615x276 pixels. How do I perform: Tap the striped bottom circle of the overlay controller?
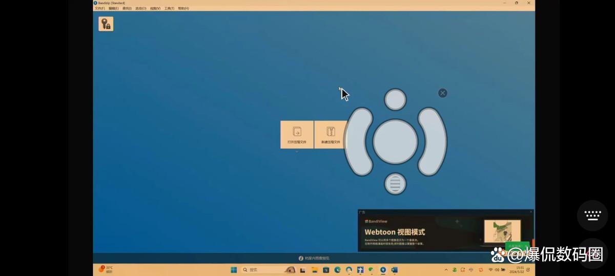pyautogui.click(x=395, y=183)
